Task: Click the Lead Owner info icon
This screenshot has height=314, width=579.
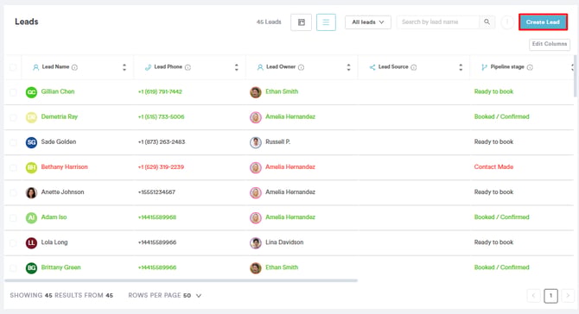Action: point(302,67)
